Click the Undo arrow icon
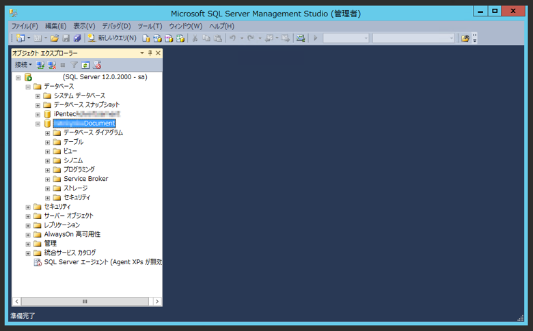The image size is (533, 331). point(232,38)
